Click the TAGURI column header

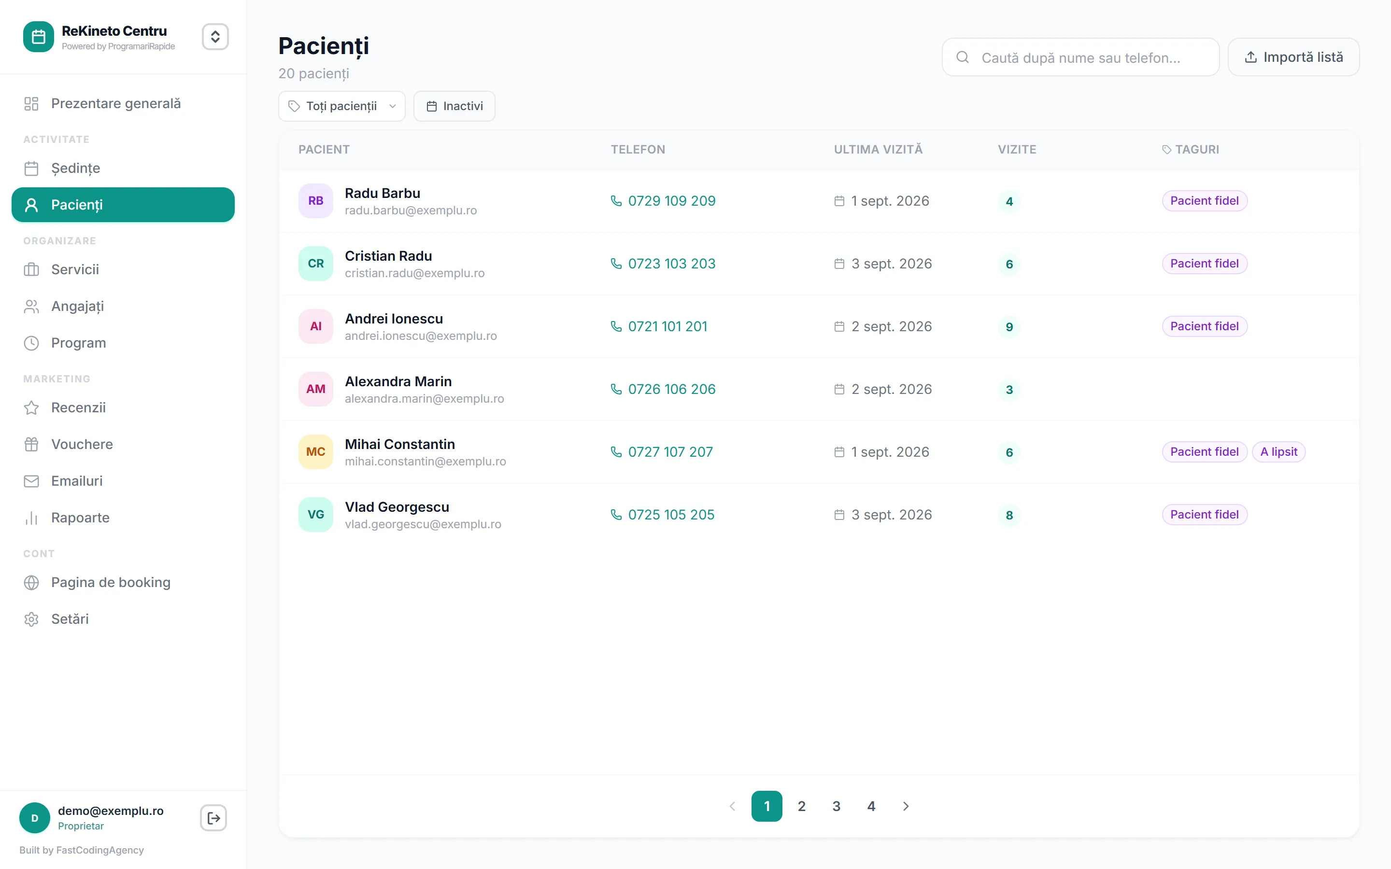[1190, 150]
